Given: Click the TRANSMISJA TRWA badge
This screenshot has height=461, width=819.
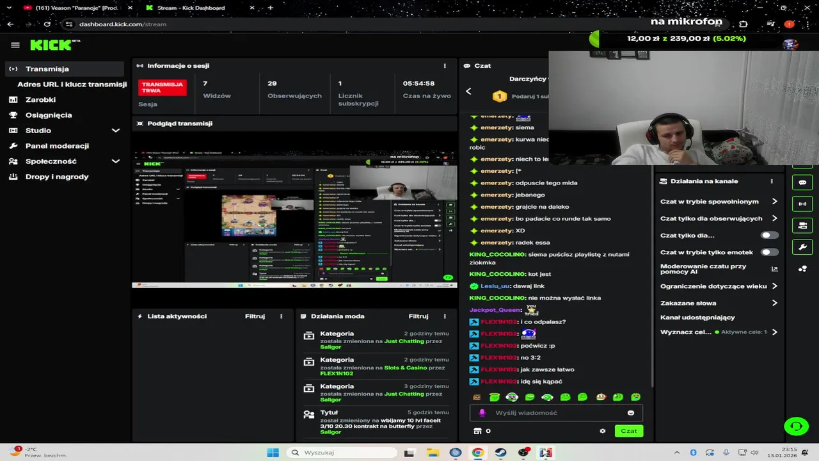Looking at the screenshot, I should pos(163,88).
